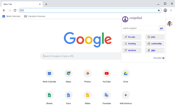Open the gigs category

pyautogui.click(x=155, y=50)
